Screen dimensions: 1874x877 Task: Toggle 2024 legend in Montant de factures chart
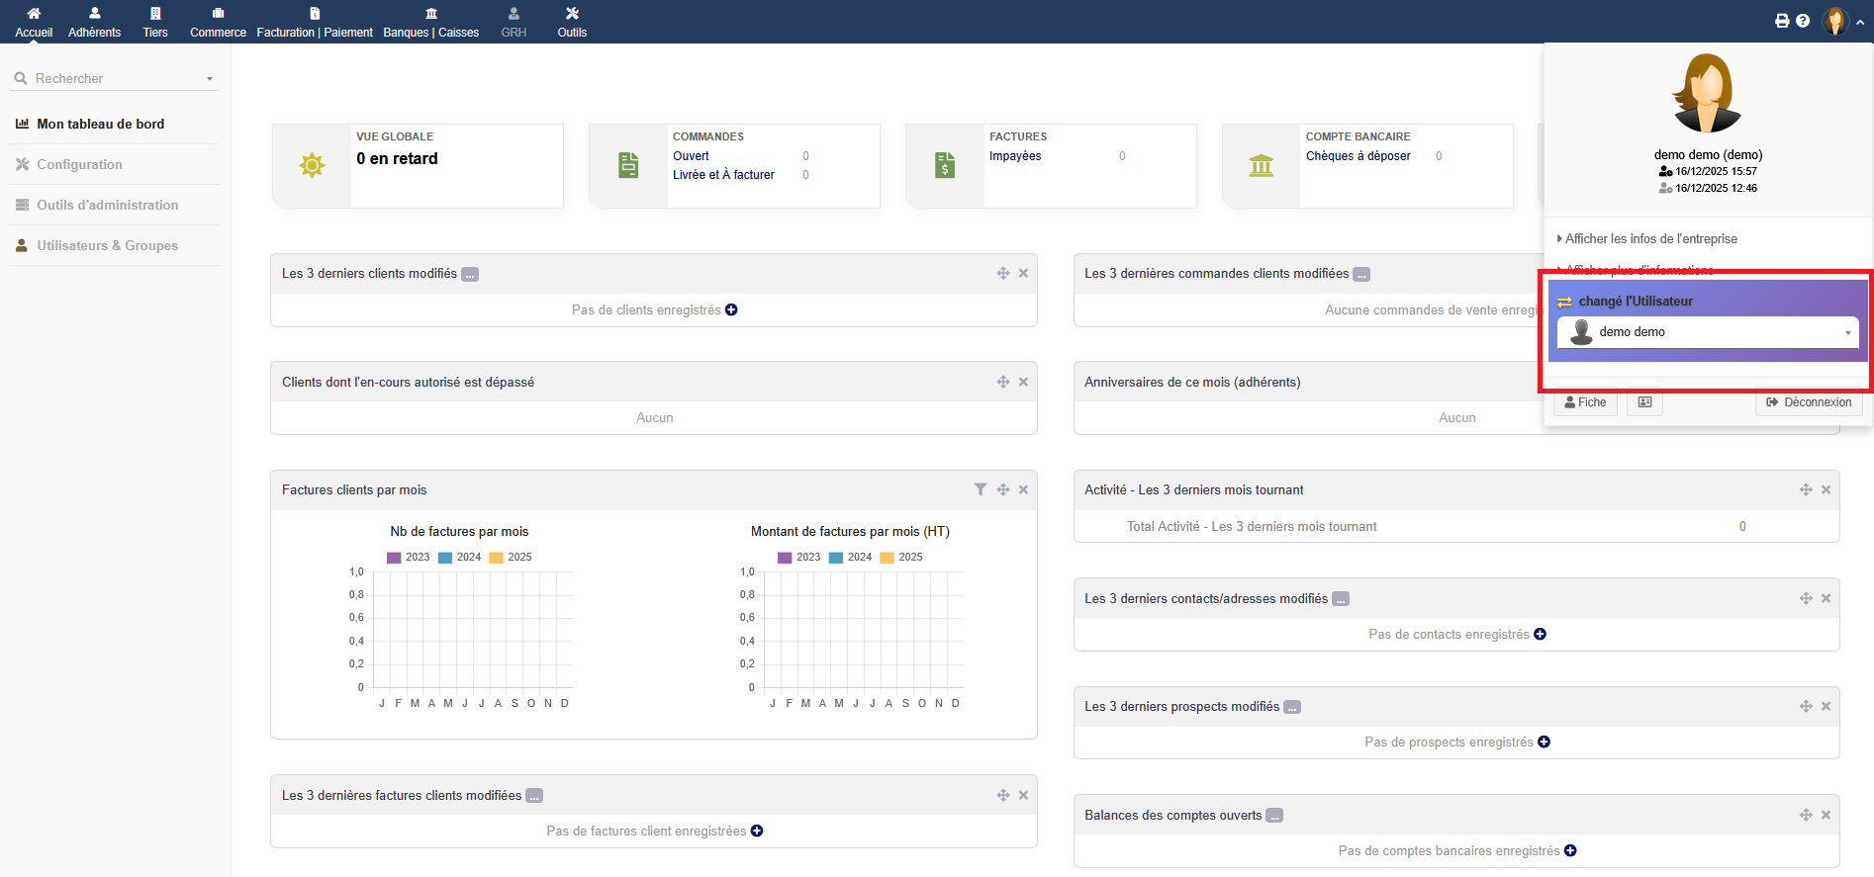850,557
